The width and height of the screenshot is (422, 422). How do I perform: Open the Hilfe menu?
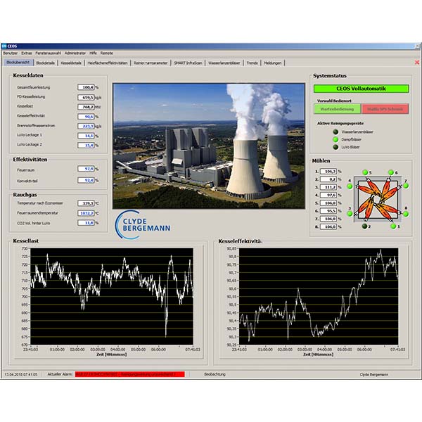93,53
